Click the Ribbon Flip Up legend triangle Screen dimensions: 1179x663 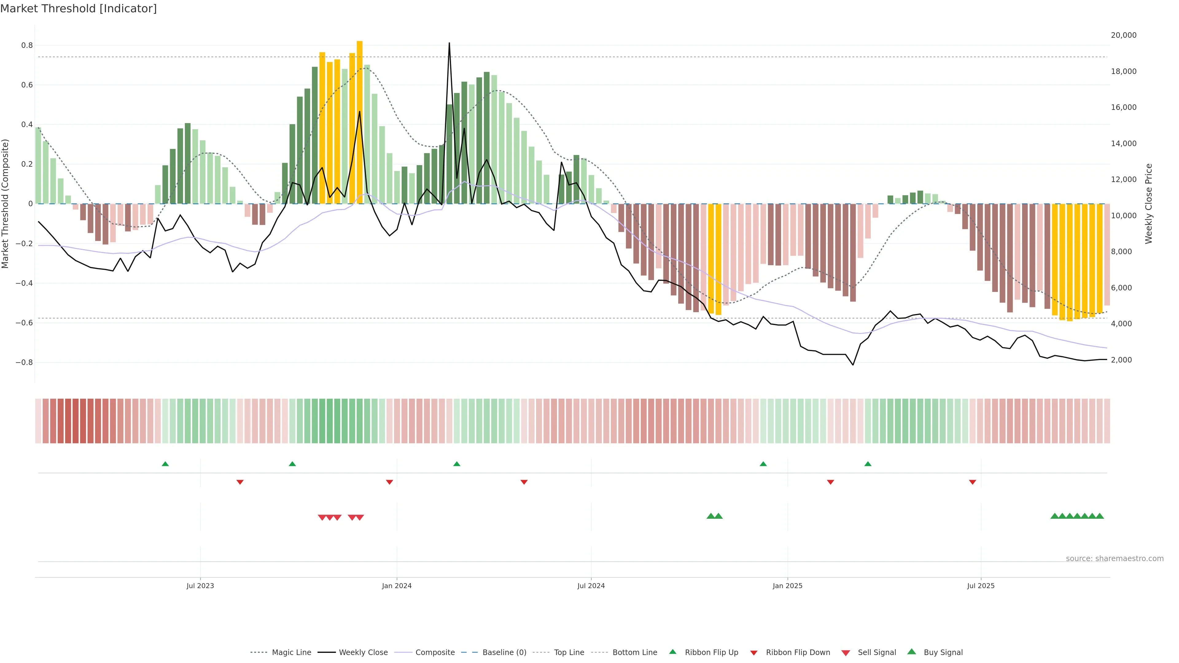[672, 652]
